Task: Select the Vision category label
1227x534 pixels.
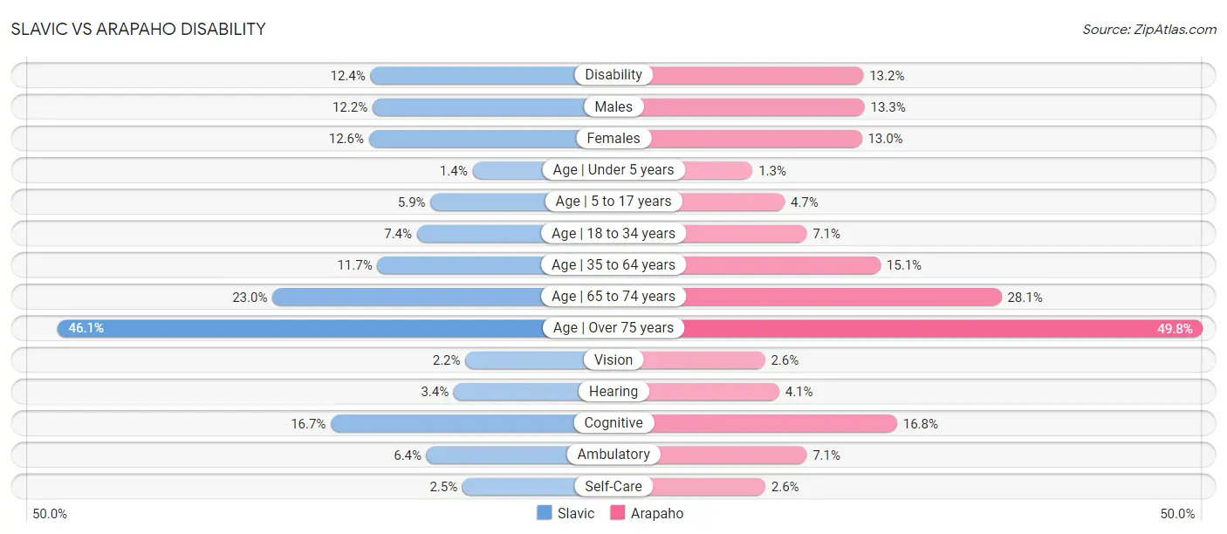Action: coord(613,359)
